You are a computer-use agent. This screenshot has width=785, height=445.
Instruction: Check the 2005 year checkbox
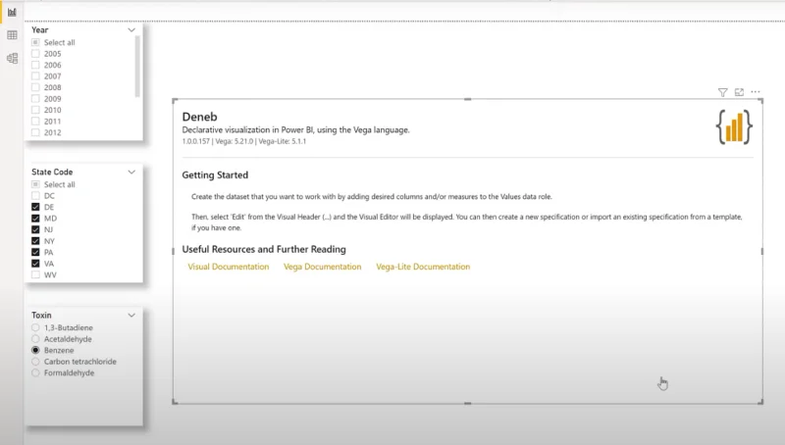[35, 54]
